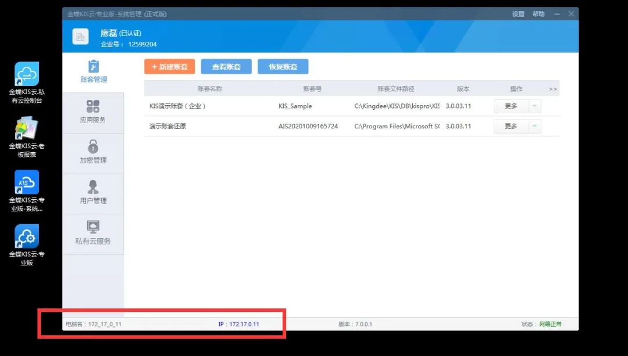Open 金蝶KIS云·老板报表 desktop shortcut
The image size is (628, 356).
click(27, 137)
